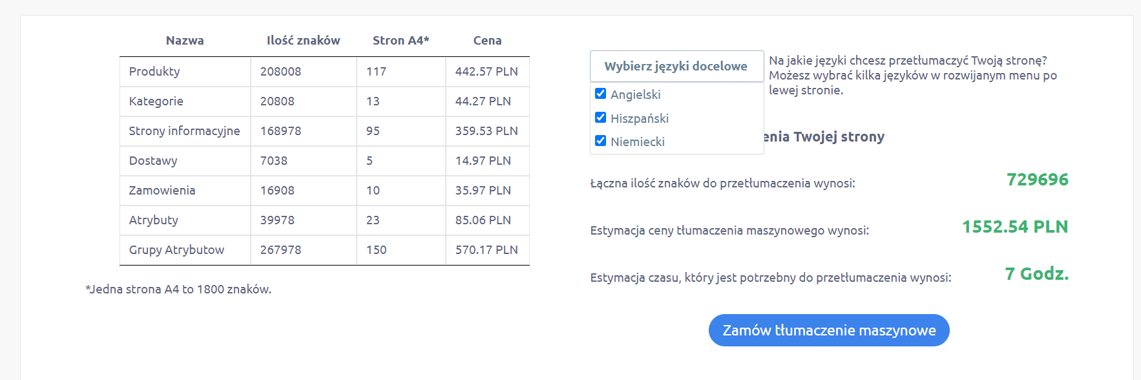Viewport: 1141px width, 380px height.
Task: Click the 570.17 PLN price cell
Action: coord(487,250)
